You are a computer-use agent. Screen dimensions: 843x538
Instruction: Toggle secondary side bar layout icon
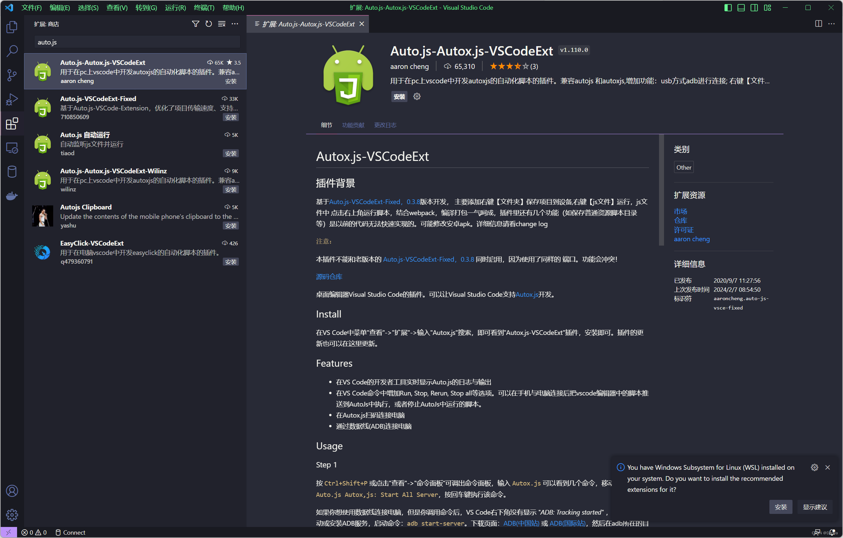(754, 8)
